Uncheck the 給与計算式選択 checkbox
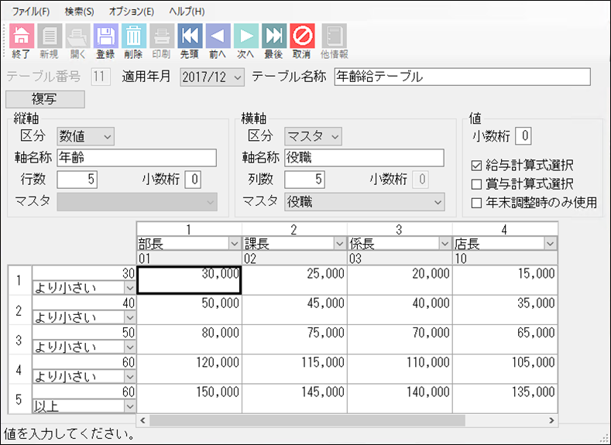The height and width of the screenshot is (445, 611). pos(476,166)
